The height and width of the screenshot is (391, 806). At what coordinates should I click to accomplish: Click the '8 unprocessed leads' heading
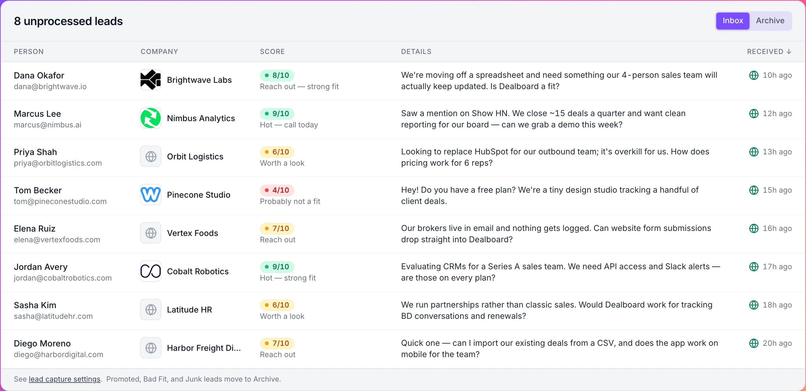point(68,21)
